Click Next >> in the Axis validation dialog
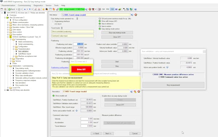 (x=108, y=133)
